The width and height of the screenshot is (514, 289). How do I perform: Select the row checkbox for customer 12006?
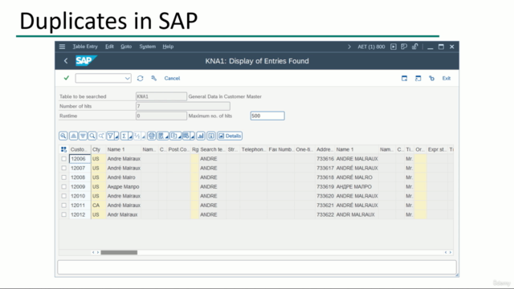(63, 159)
